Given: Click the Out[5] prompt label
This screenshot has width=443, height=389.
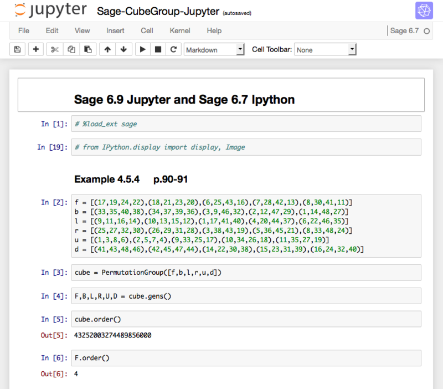Looking at the screenshot, I should 54,335.
